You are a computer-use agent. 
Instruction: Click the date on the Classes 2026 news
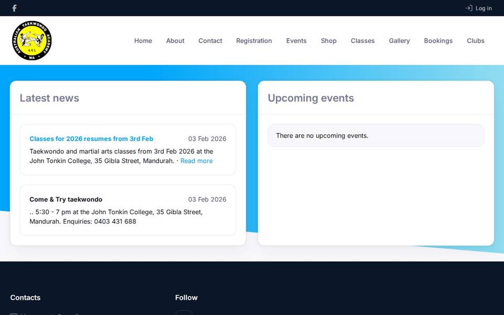point(207,139)
